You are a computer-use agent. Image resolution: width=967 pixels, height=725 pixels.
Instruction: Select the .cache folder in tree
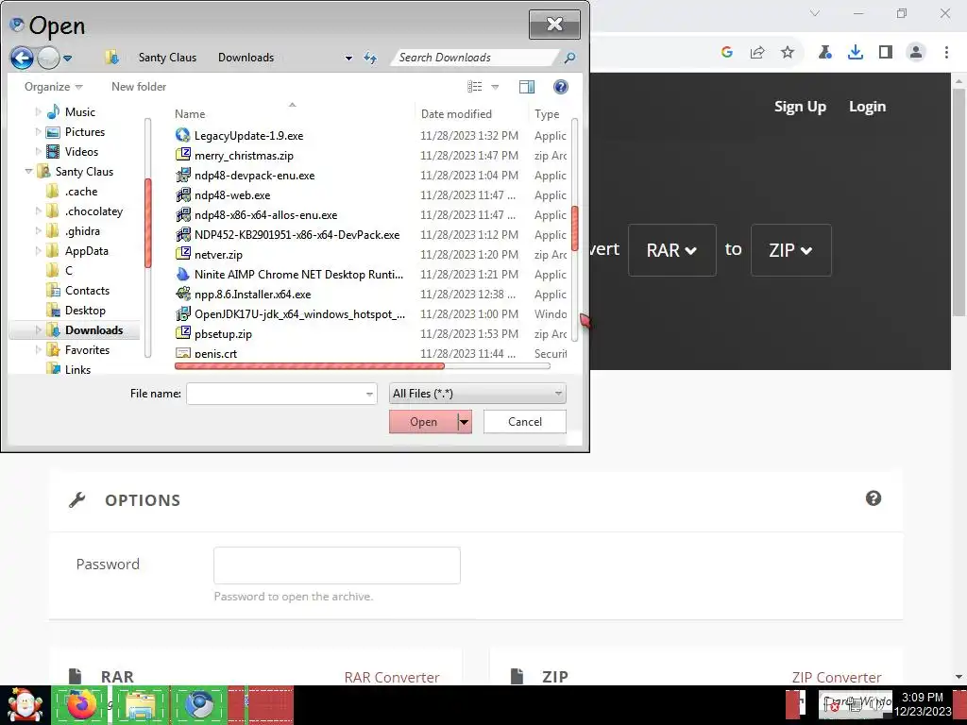[81, 192]
